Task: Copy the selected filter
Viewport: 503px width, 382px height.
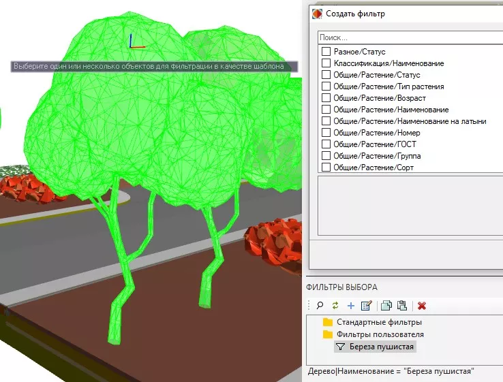Action: [386, 306]
